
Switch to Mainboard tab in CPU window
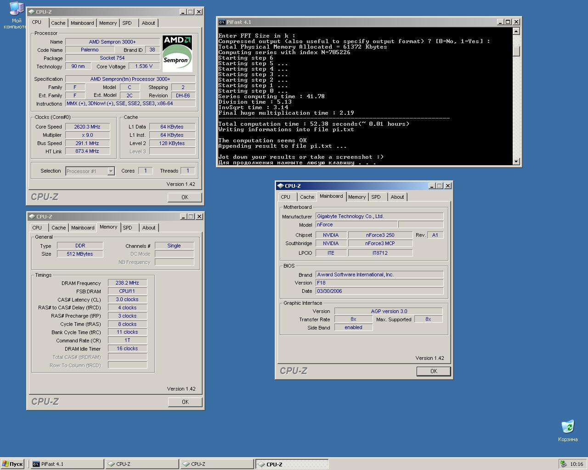(82, 23)
